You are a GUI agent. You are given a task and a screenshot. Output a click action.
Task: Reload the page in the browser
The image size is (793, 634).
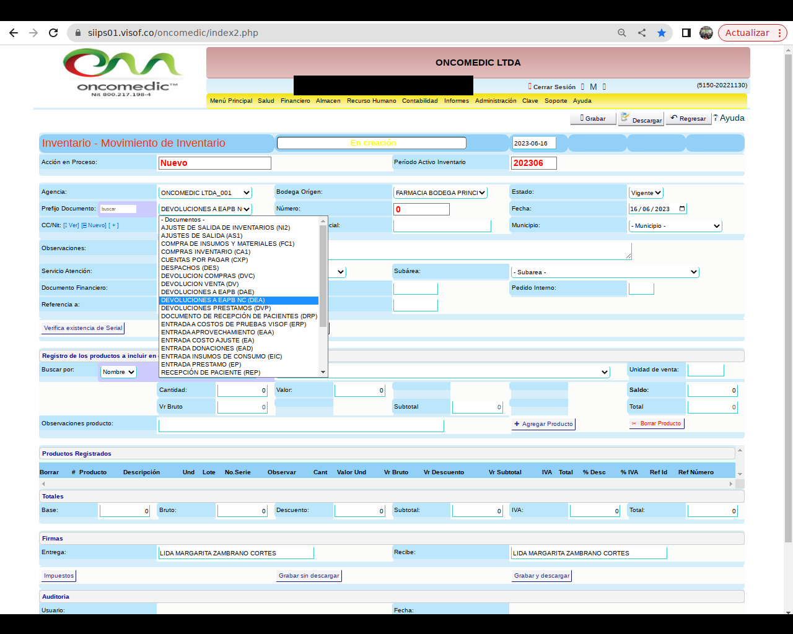pyautogui.click(x=53, y=33)
